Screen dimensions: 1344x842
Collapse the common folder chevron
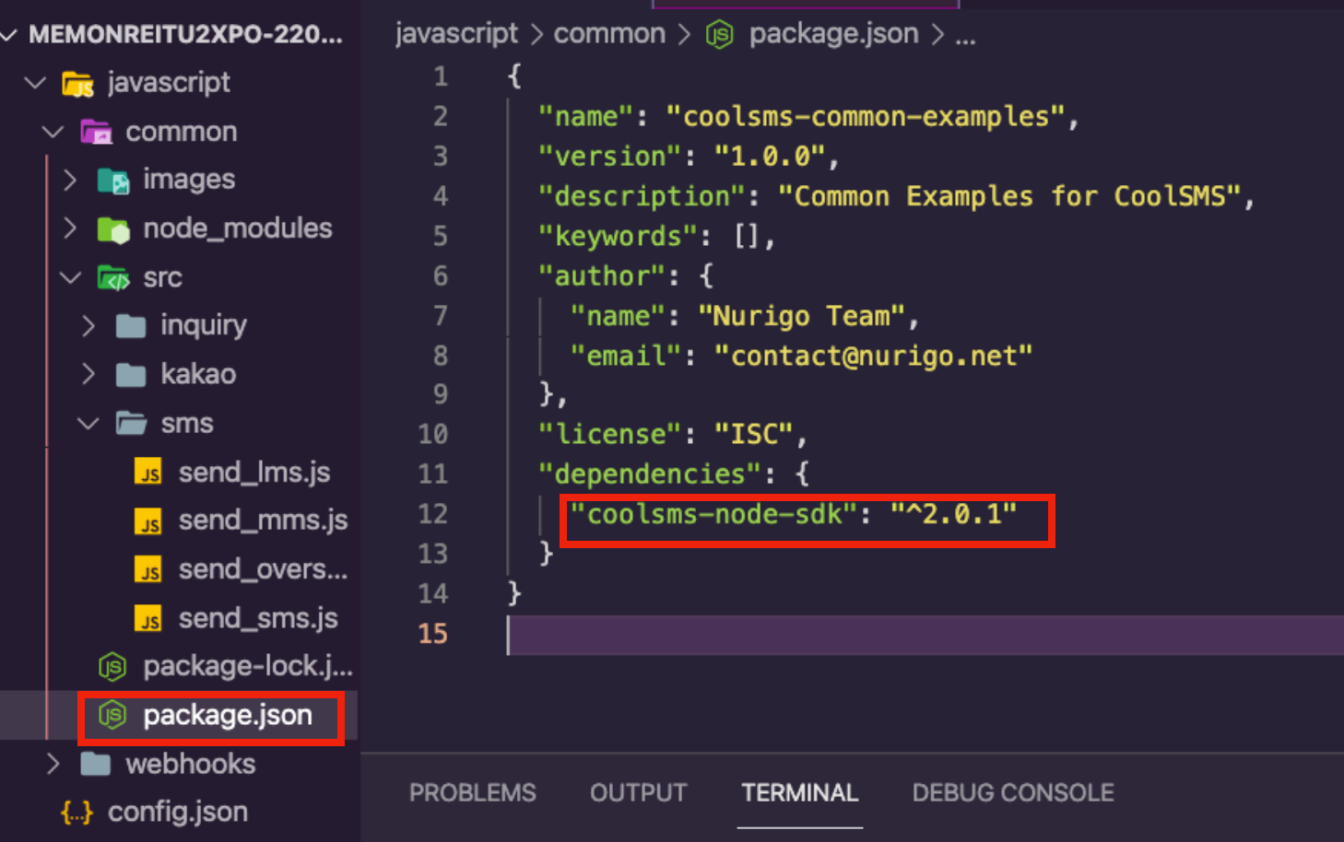(x=53, y=132)
